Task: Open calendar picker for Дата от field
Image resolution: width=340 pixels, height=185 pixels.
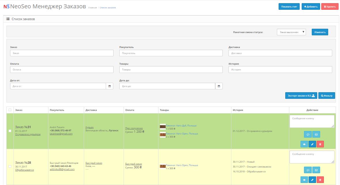Action: [109, 86]
